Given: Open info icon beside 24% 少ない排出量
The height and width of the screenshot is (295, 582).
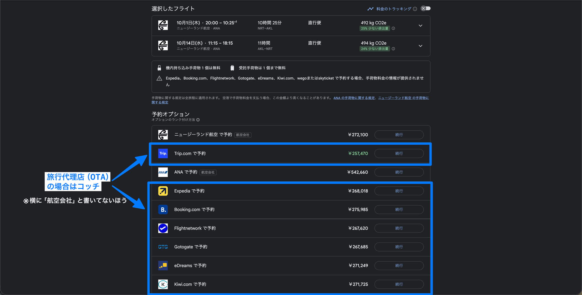Looking at the screenshot, I should click(x=393, y=49).
